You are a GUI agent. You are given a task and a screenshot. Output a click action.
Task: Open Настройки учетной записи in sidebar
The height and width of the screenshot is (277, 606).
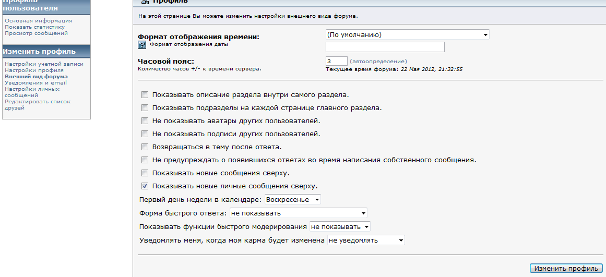point(44,64)
